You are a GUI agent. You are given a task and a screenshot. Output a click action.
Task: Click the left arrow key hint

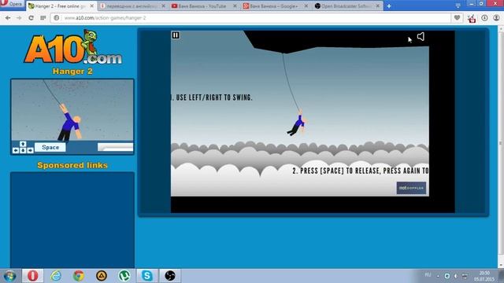16,150
